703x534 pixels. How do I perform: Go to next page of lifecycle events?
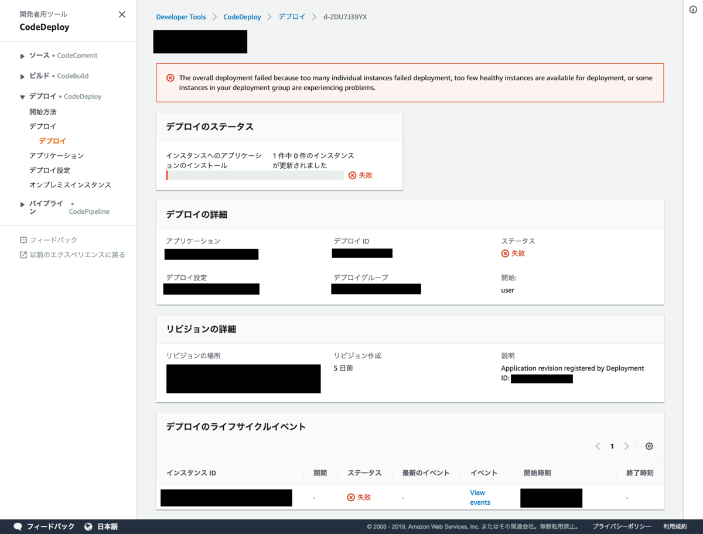pos(626,446)
